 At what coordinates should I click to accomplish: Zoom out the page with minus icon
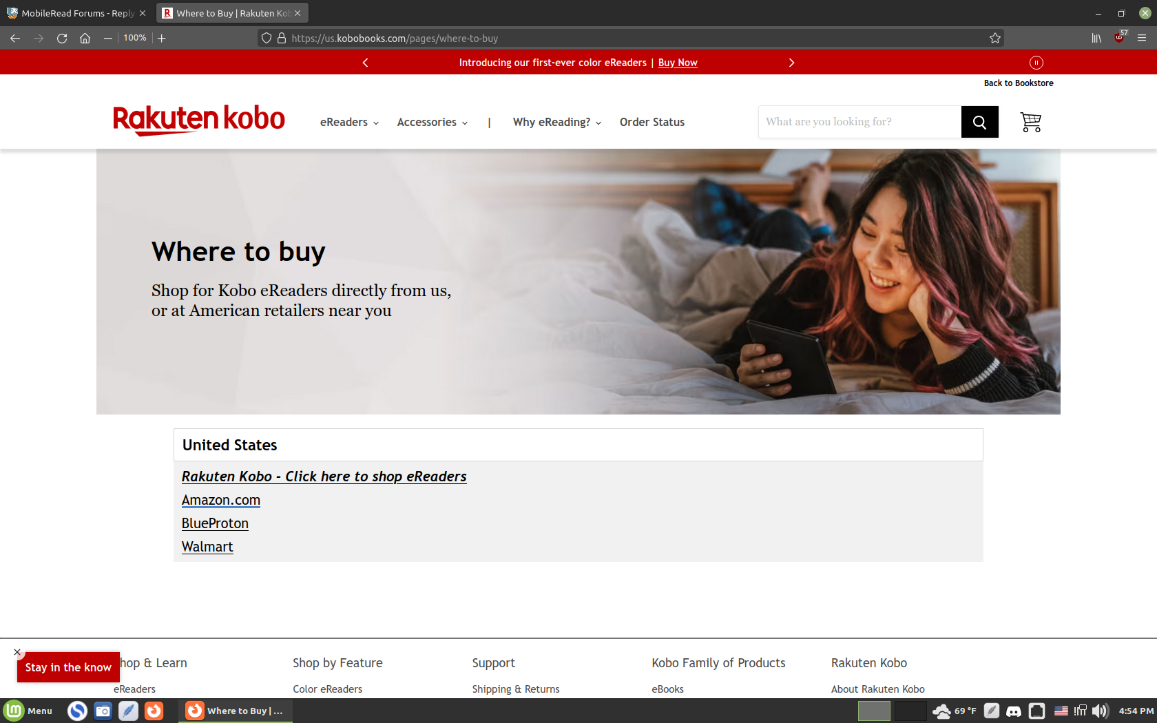[x=108, y=39]
